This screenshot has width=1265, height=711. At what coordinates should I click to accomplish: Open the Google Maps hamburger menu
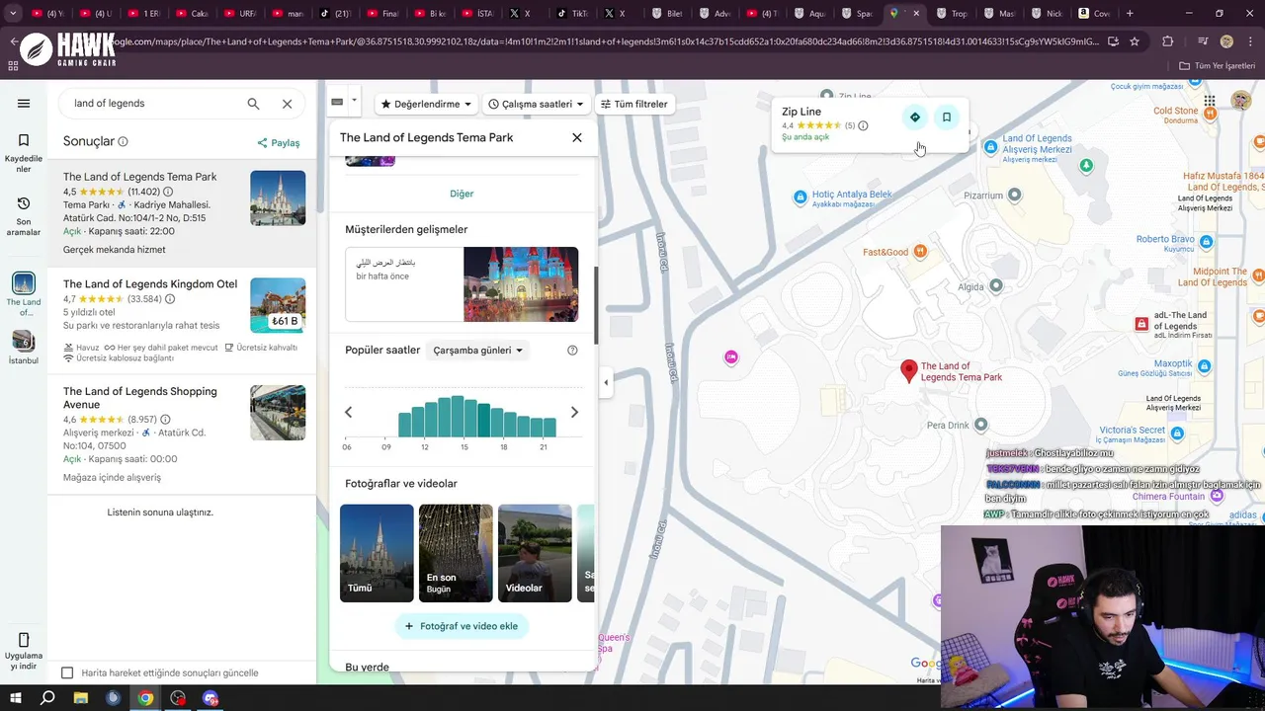(x=24, y=104)
